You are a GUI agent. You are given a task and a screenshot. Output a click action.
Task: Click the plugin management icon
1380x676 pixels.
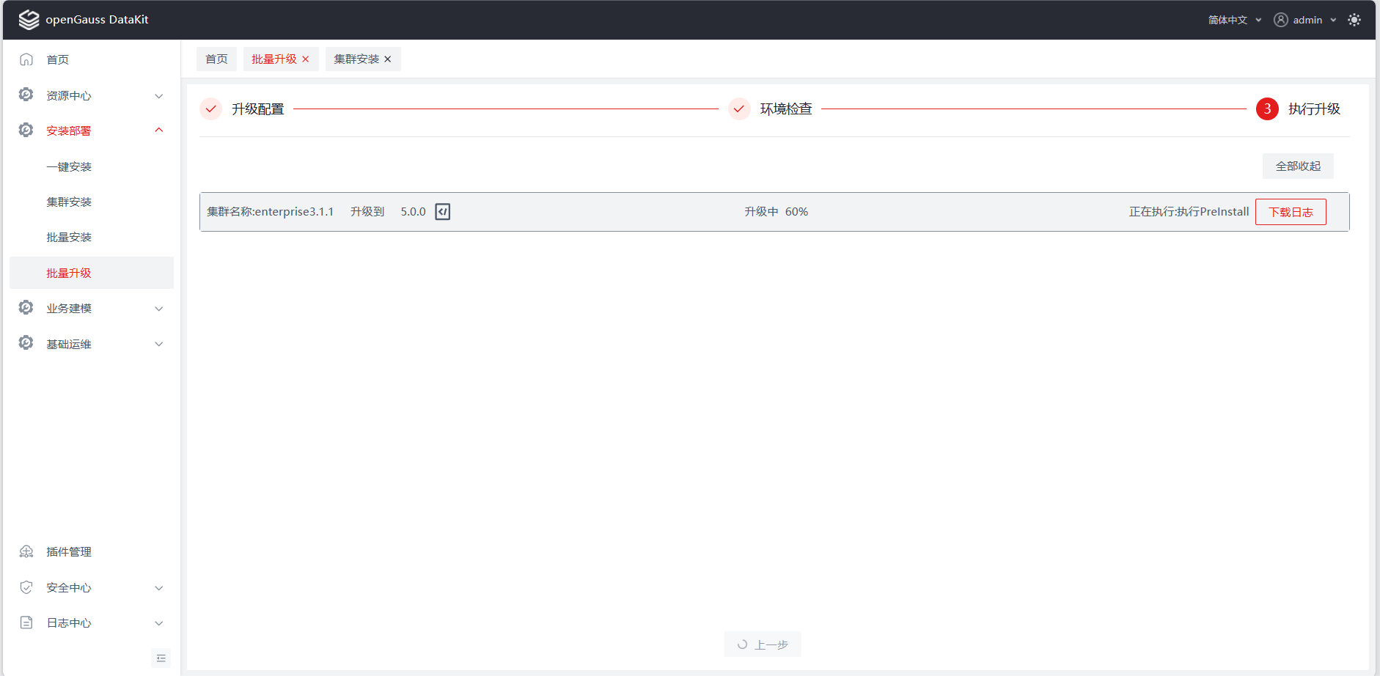click(x=26, y=552)
